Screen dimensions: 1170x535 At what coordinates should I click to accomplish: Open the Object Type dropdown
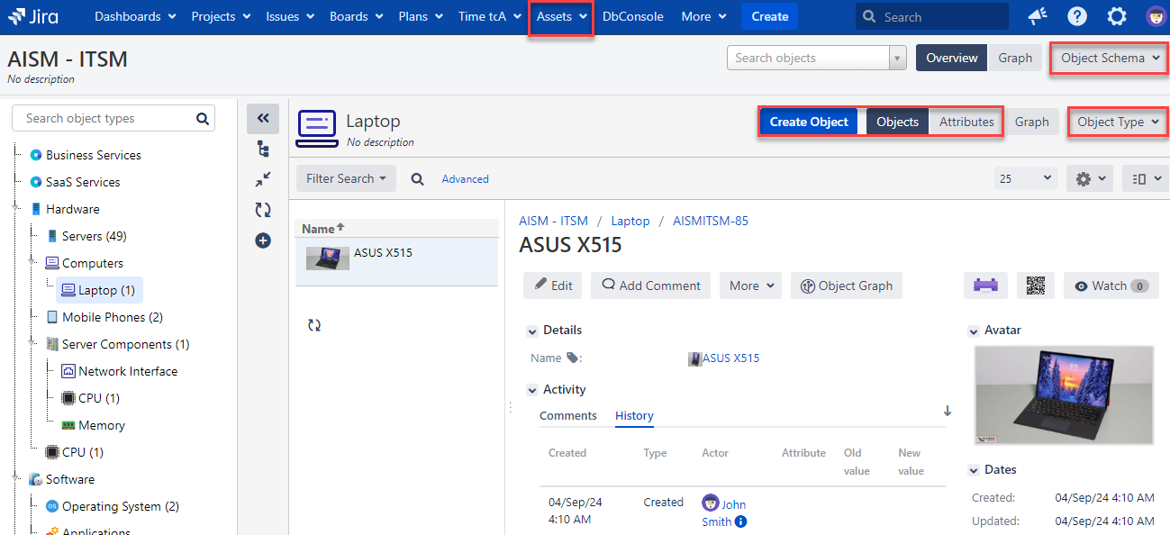click(1118, 122)
